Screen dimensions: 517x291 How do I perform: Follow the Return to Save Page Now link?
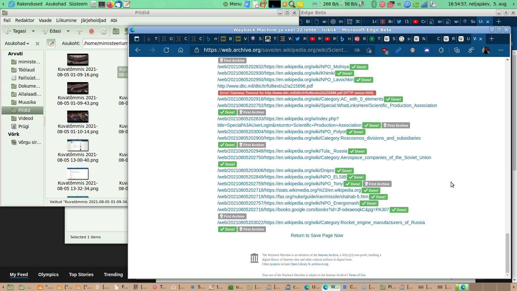click(317, 235)
